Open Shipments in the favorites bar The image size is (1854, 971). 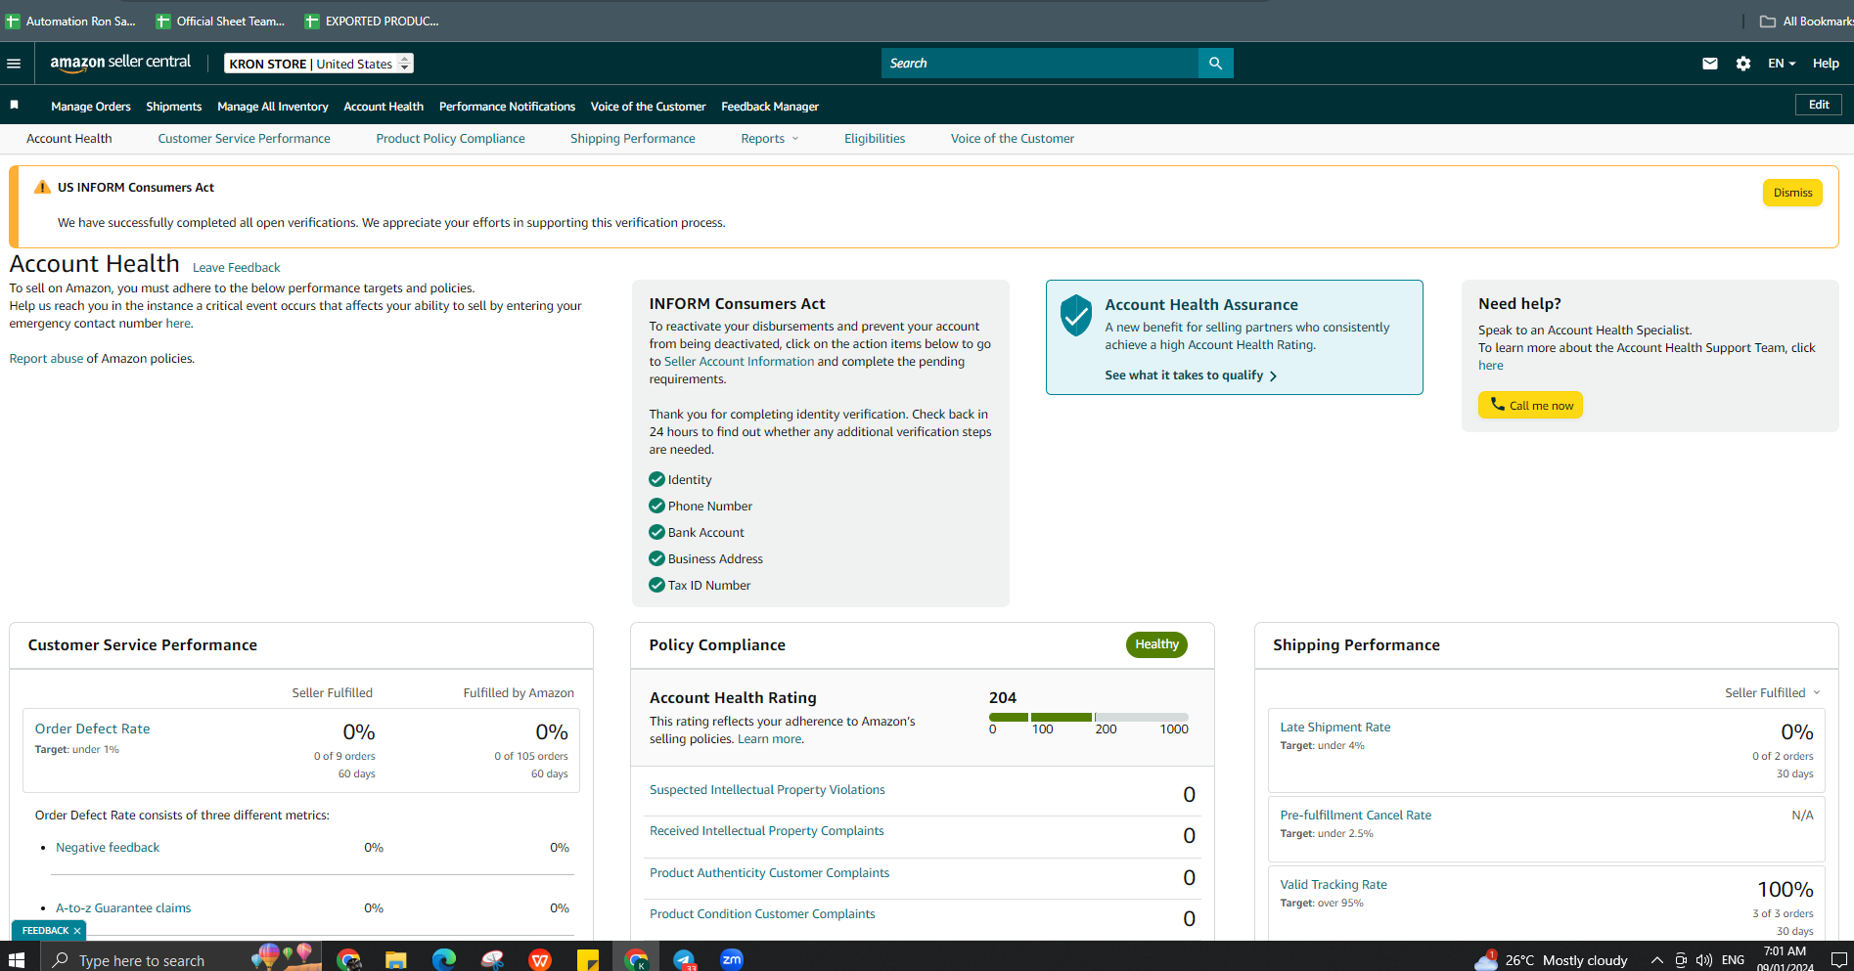[x=174, y=106]
